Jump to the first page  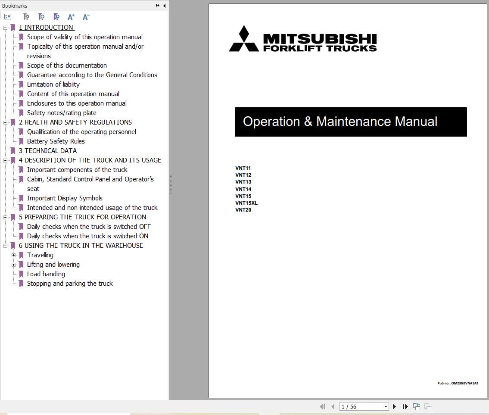coord(323,406)
